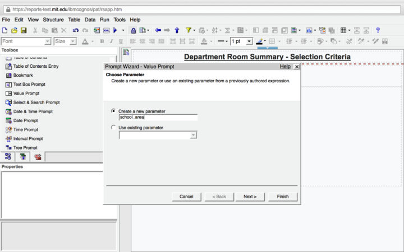Click the blue Help question mark icon
404x252 pixels.
pyautogui.click(x=378, y=30)
